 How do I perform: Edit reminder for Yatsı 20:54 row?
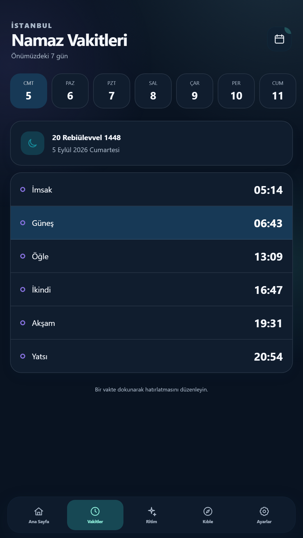pyautogui.click(x=151, y=356)
